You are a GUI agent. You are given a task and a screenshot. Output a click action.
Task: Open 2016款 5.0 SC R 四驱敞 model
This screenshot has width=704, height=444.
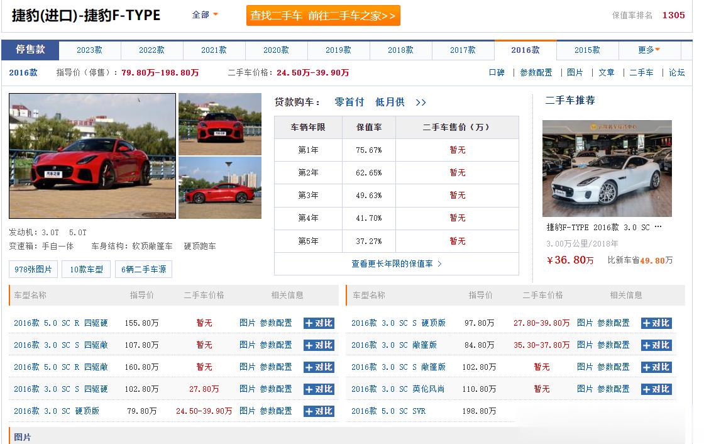tap(60, 367)
